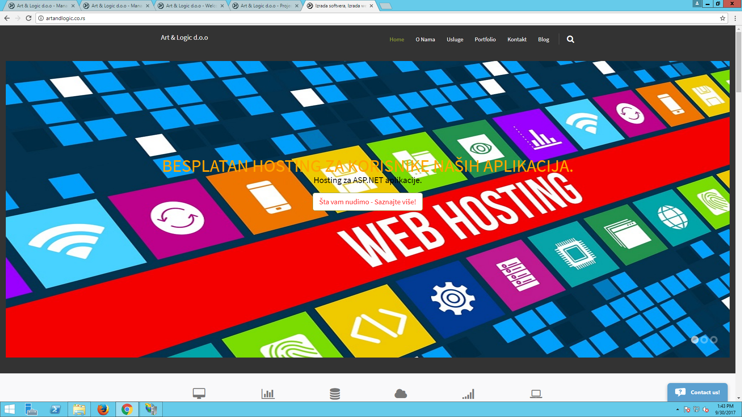Select the filled first slide indicator dot
This screenshot has width=742, height=417.
[695, 340]
